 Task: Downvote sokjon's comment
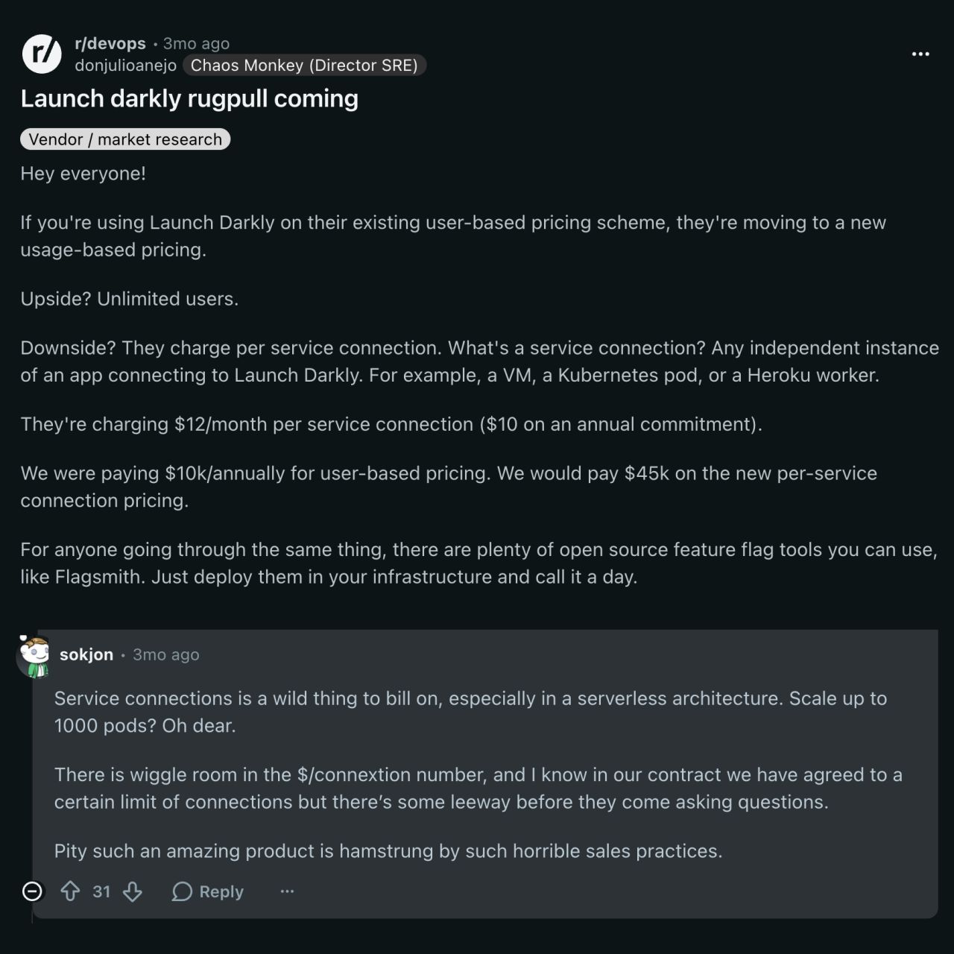coord(133,891)
